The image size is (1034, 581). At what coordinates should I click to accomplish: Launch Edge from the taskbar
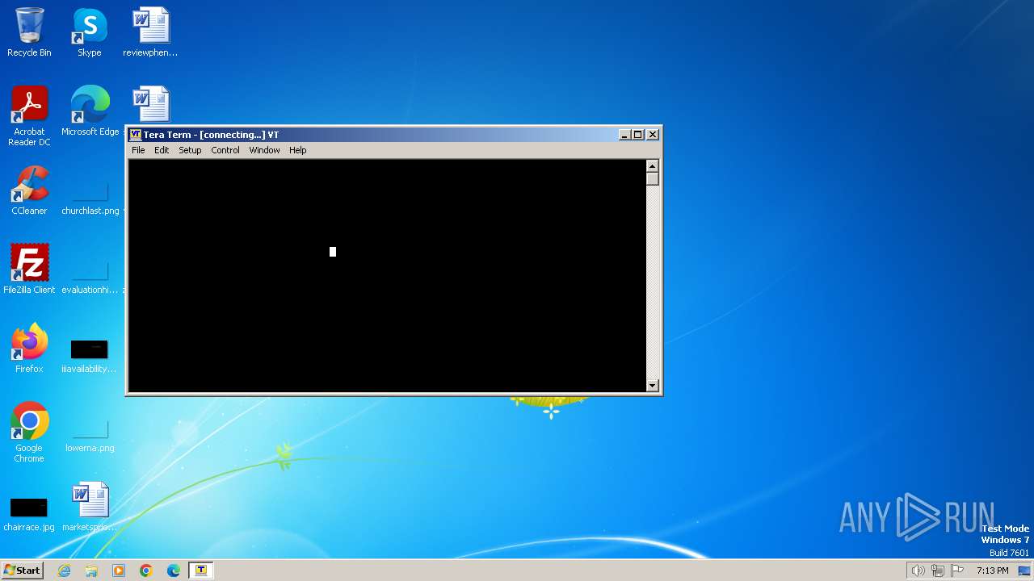tap(174, 571)
